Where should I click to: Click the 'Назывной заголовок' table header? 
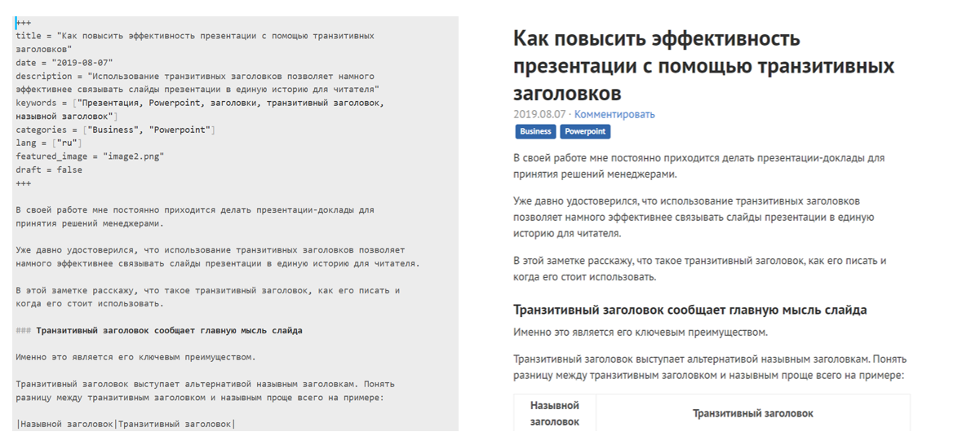(554, 413)
